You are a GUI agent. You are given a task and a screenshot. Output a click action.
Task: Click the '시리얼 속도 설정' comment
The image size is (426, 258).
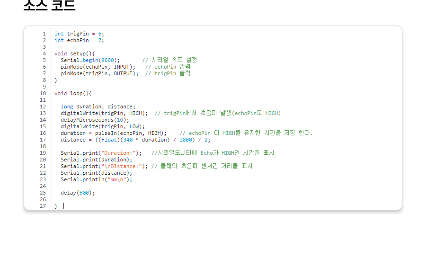pos(169,60)
